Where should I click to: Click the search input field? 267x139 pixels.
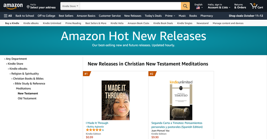(130, 6)
